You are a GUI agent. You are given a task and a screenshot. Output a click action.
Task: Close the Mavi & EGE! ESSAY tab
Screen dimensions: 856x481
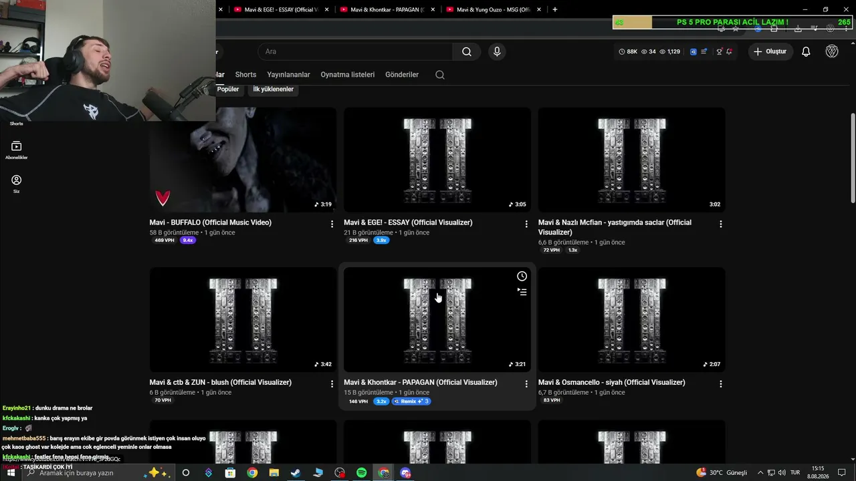pyautogui.click(x=326, y=9)
